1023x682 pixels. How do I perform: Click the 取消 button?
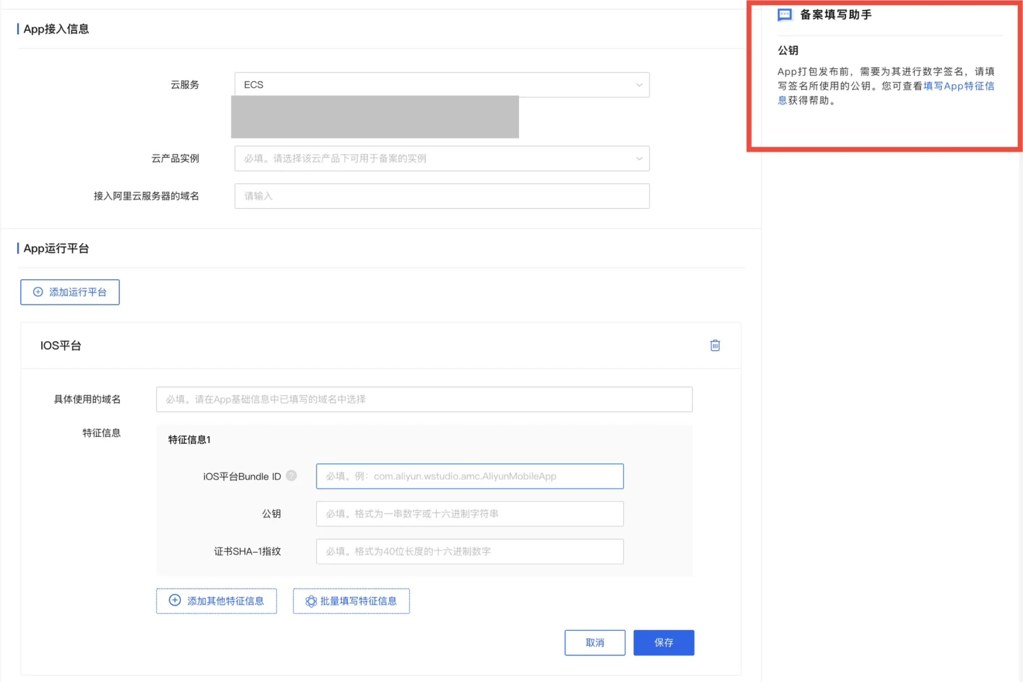[x=594, y=642]
